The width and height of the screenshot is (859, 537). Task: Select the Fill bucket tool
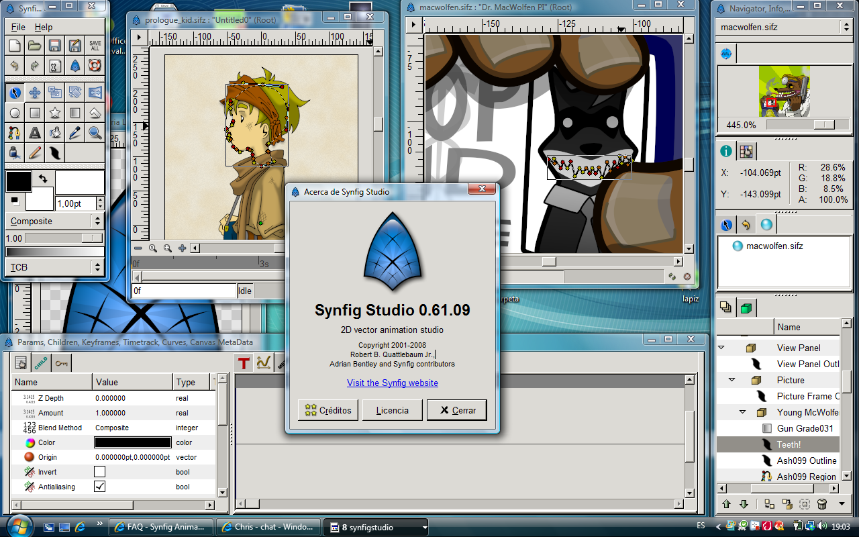tap(55, 133)
